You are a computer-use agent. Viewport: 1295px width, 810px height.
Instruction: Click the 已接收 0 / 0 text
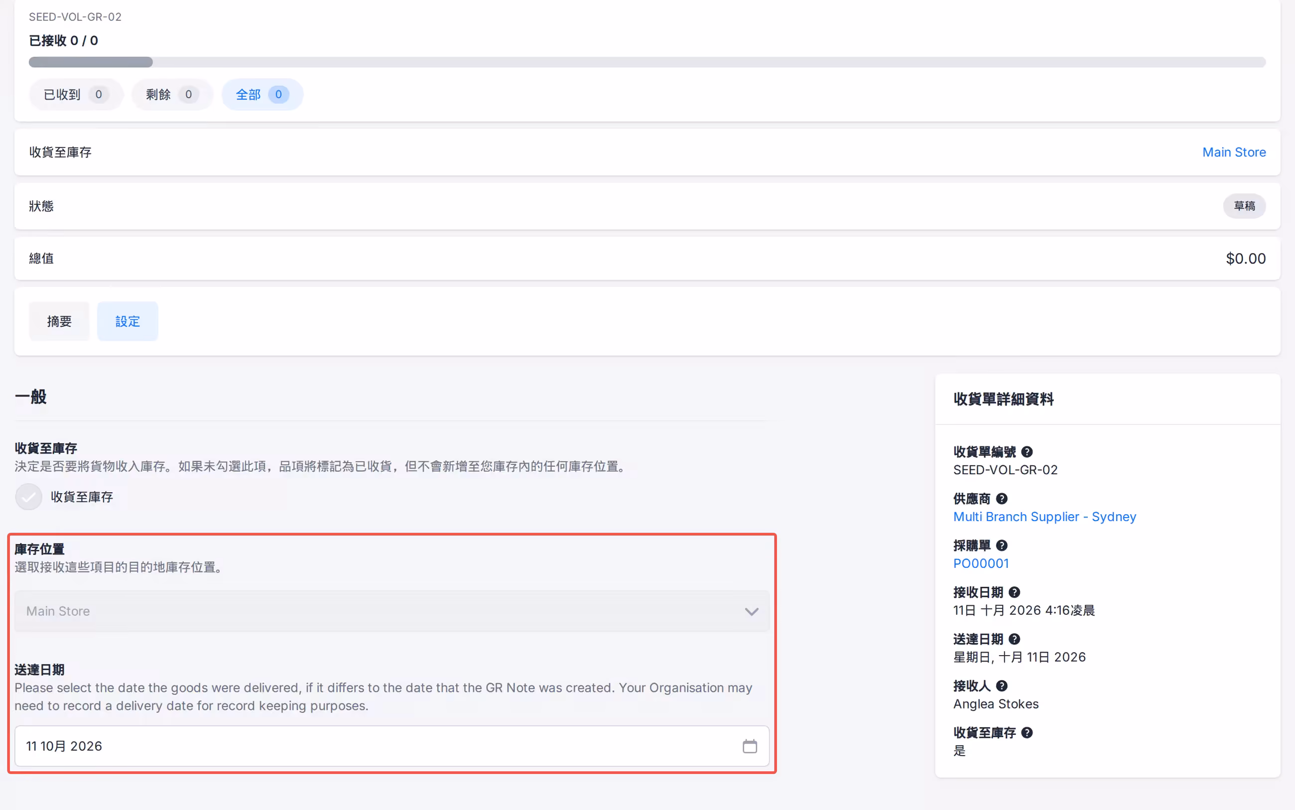click(x=63, y=41)
